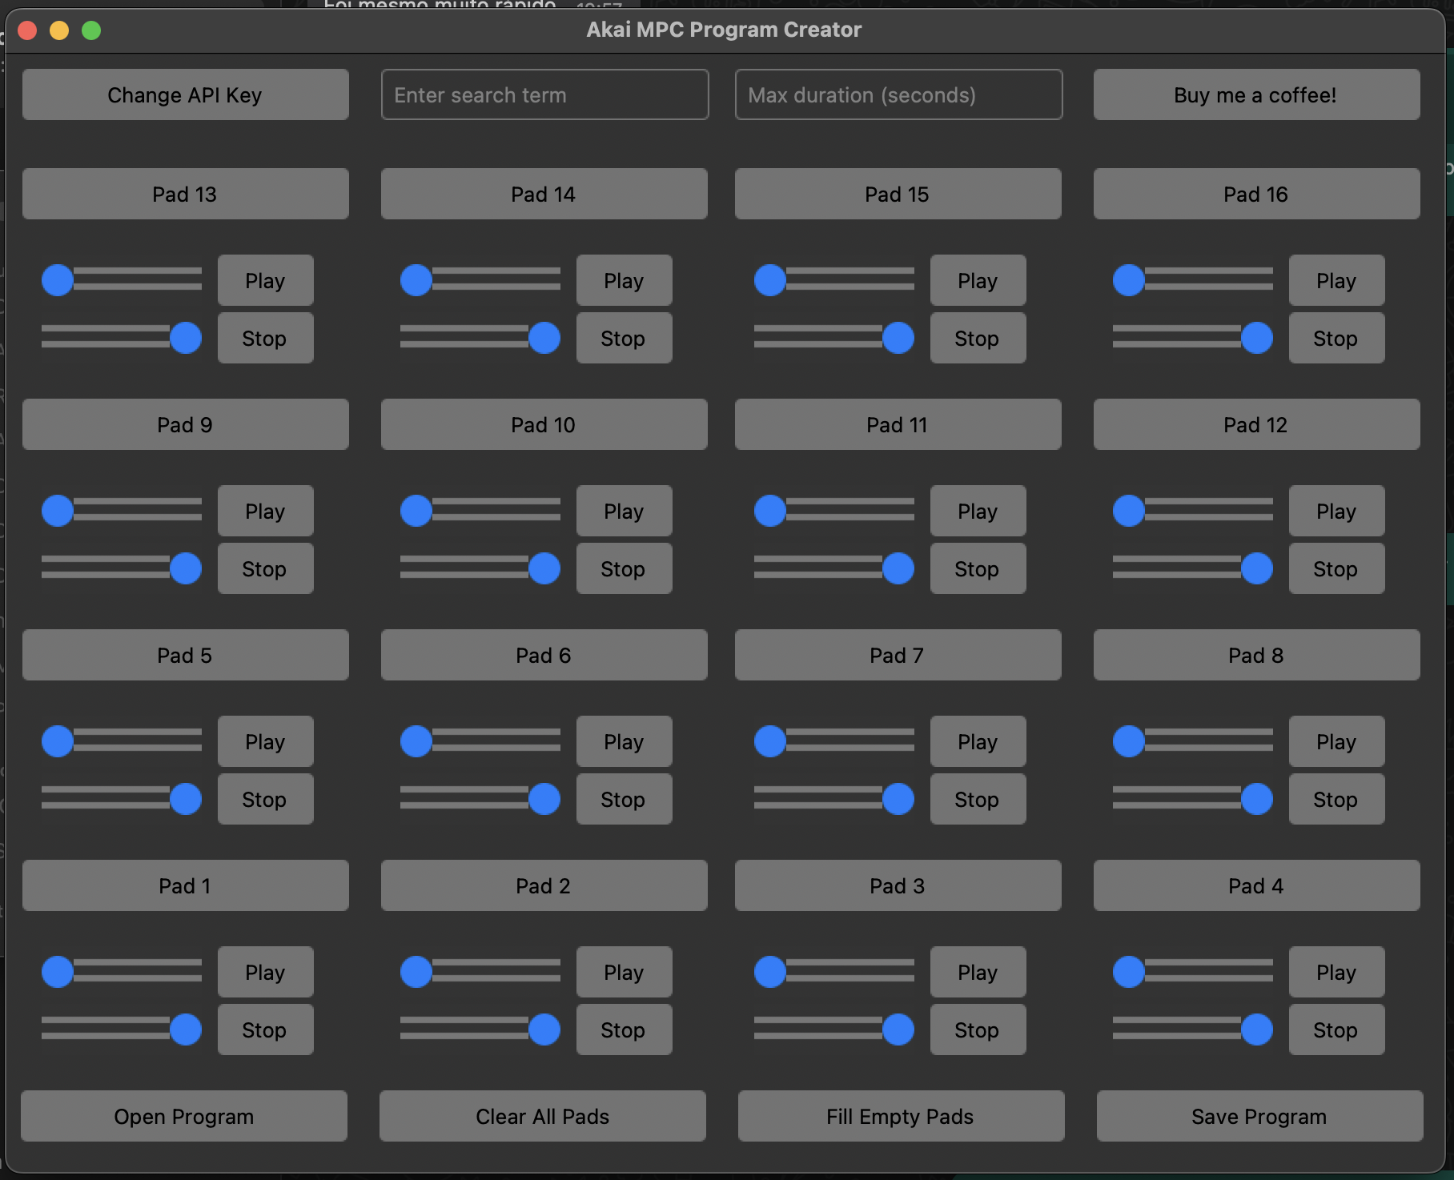Click the Open Program button
1454x1180 pixels.
click(184, 1116)
